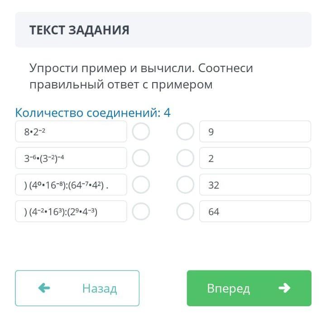Click the left arrow icon in Назад
Image resolution: width=326 pixels, height=323 pixels.
point(44,288)
